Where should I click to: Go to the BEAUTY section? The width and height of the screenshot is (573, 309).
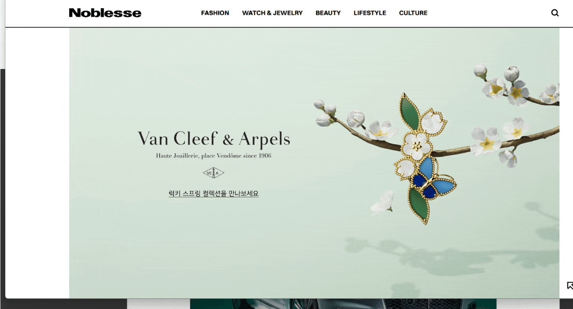[x=328, y=13]
